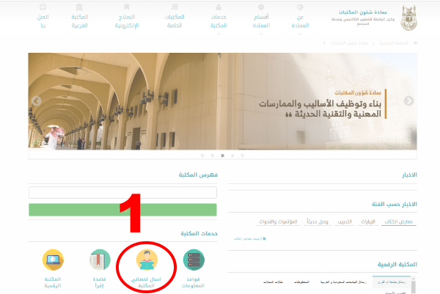The width and height of the screenshot is (440, 294).
Task: Open the عن العمادة menu
Action: (x=300, y=21)
